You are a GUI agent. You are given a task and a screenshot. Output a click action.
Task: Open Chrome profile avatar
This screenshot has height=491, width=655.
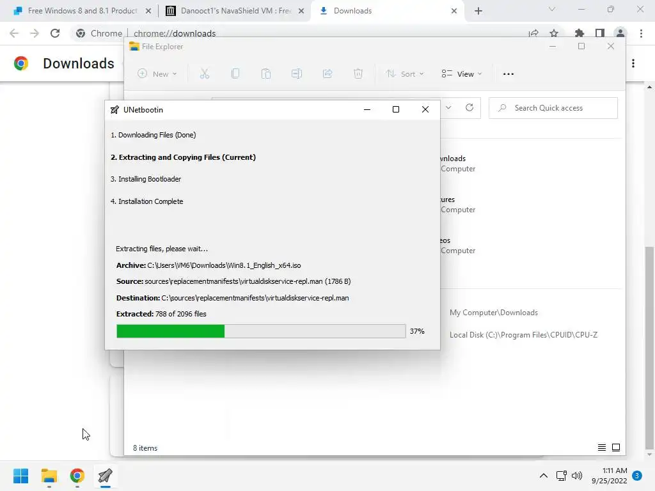pos(620,33)
